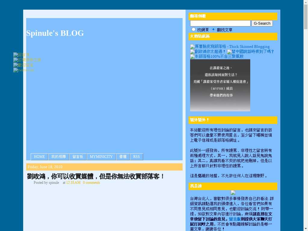
Task: Open the MYMINICITY tab
Action: 101,157
